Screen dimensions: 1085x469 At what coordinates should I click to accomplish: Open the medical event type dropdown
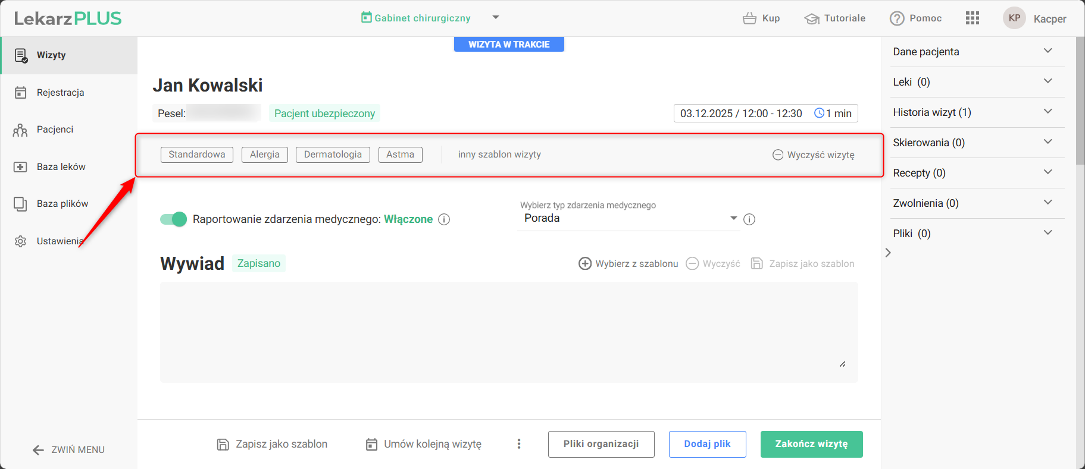(628, 218)
